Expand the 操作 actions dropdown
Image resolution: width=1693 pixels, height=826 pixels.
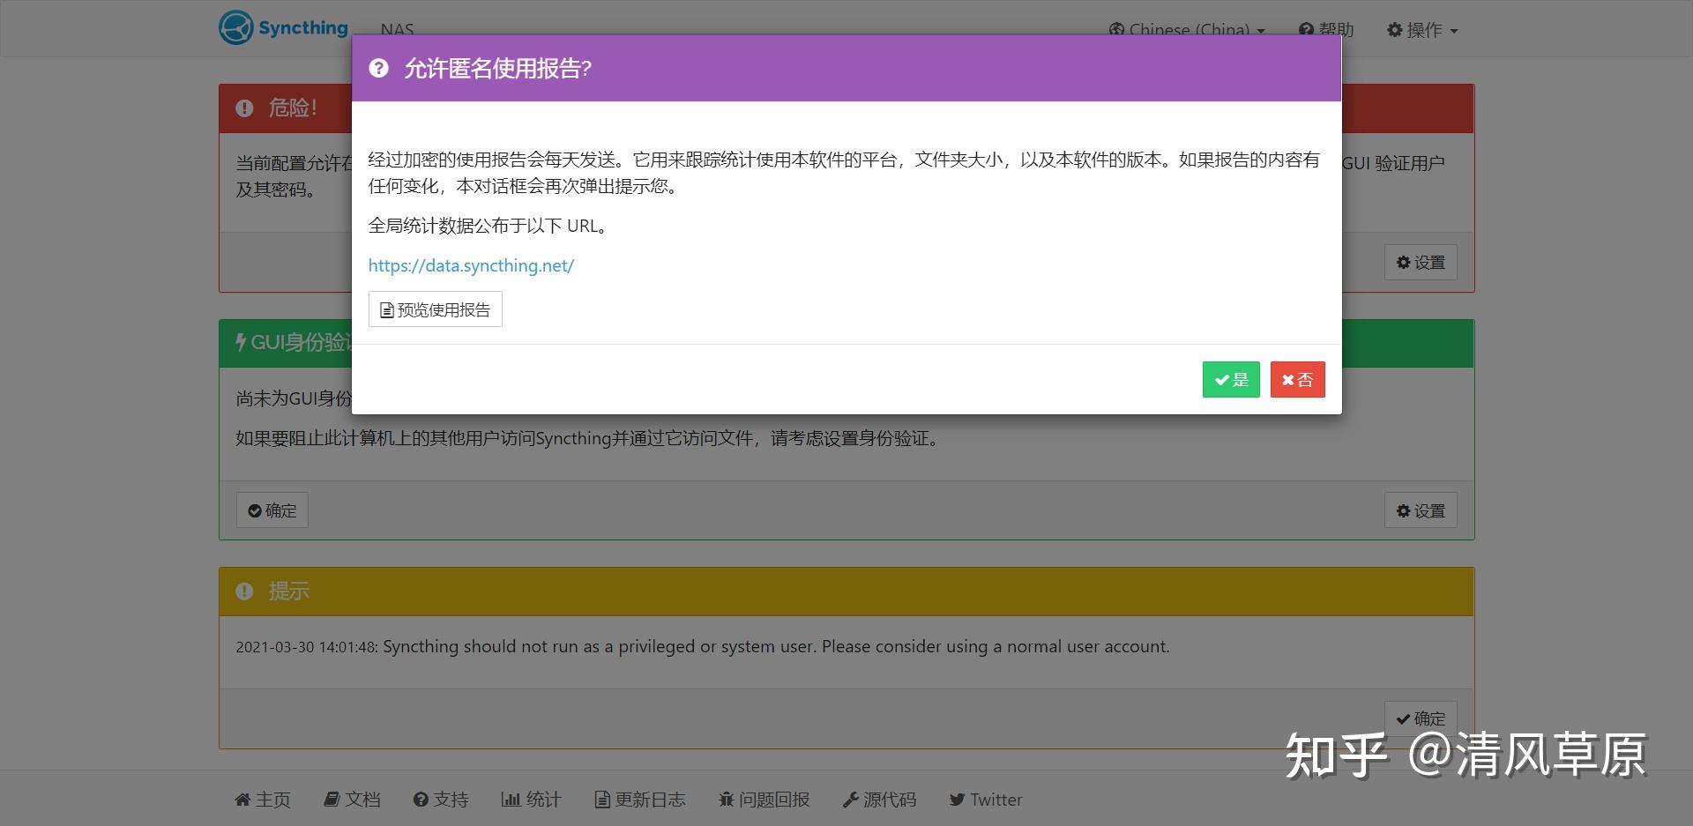(x=1421, y=29)
